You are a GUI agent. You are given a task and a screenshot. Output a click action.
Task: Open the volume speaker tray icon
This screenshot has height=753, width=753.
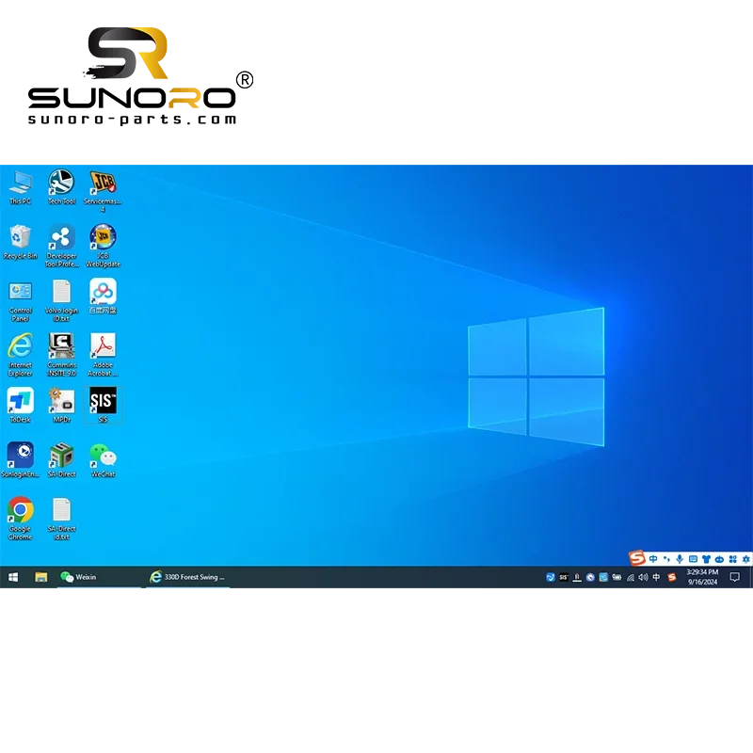pyautogui.click(x=643, y=577)
